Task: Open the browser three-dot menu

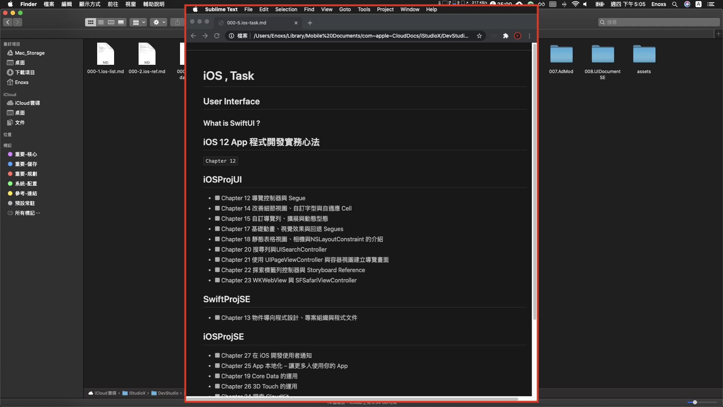Action: pyautogui.click(x=529, y=36)
